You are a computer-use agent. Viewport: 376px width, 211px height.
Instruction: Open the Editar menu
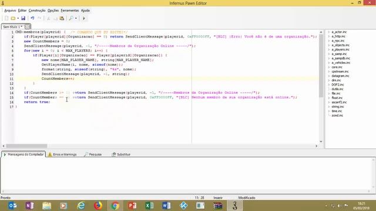(22, 11)
